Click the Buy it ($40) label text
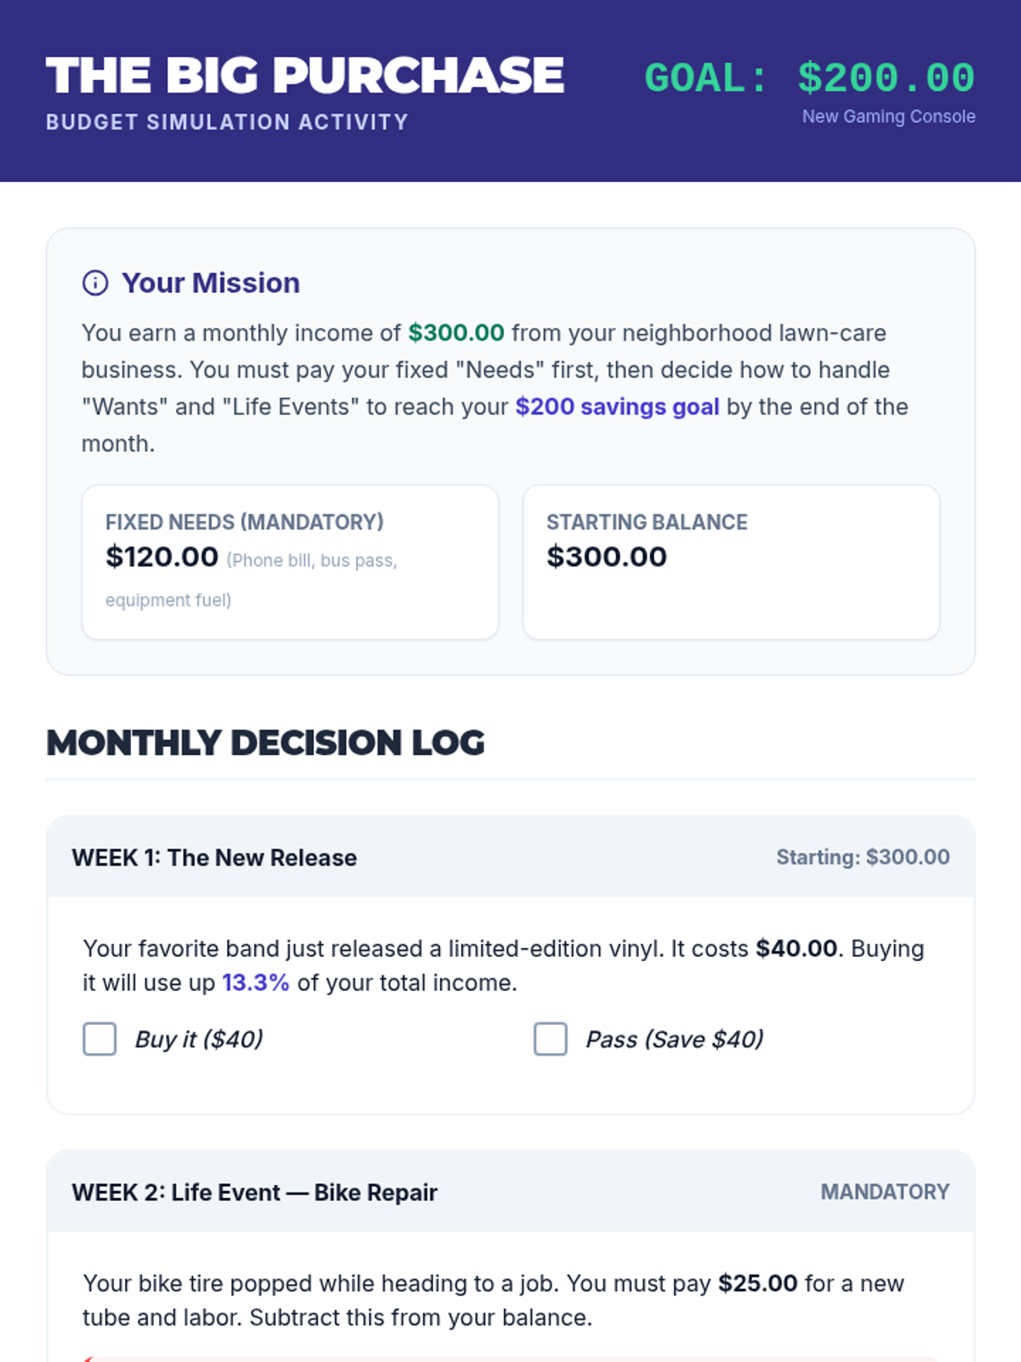Screen dimensions: 1021x1362 click(199, 1039)
